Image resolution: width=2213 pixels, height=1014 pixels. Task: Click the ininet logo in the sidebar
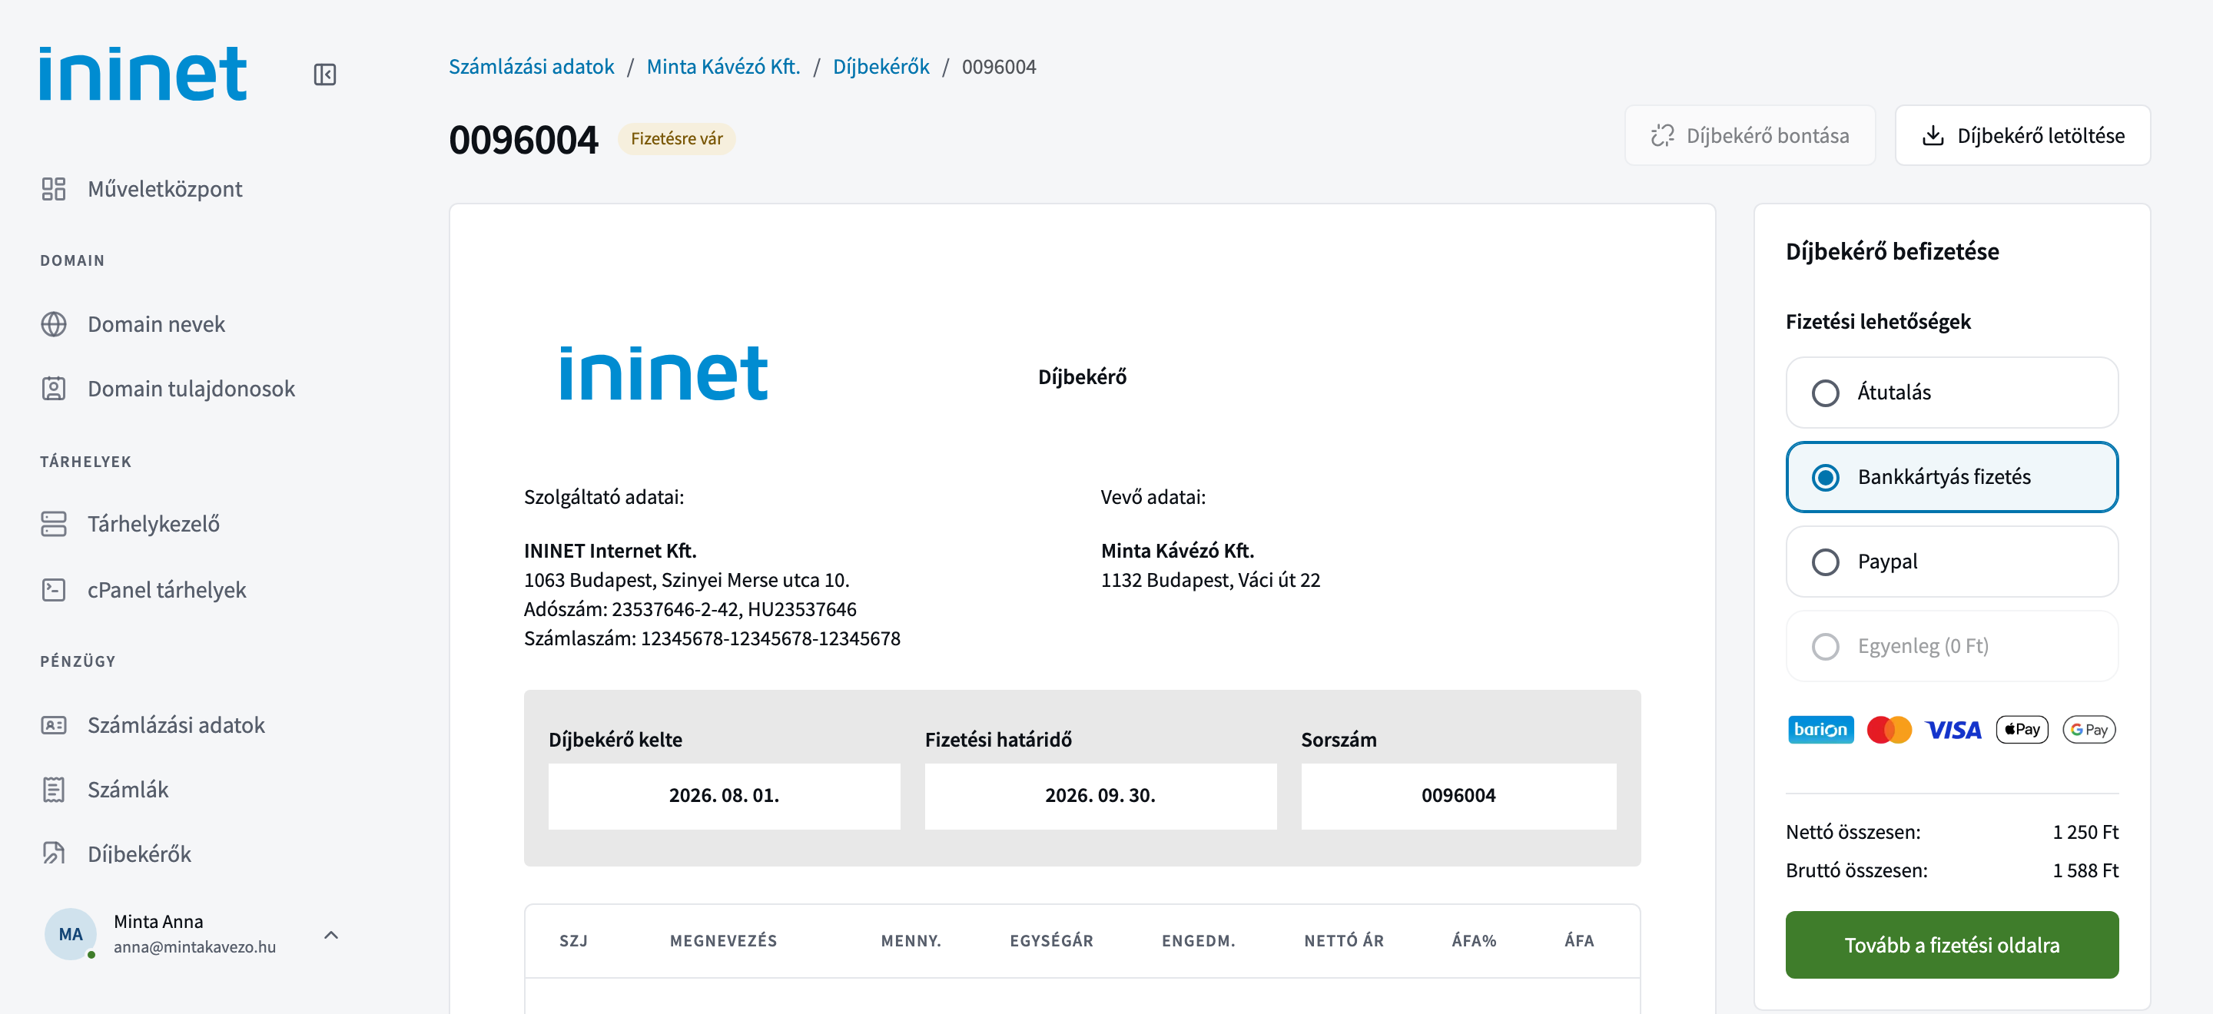[144, 74]
